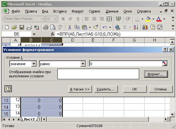Click the Sort Ascending icon

click(136, 27)
